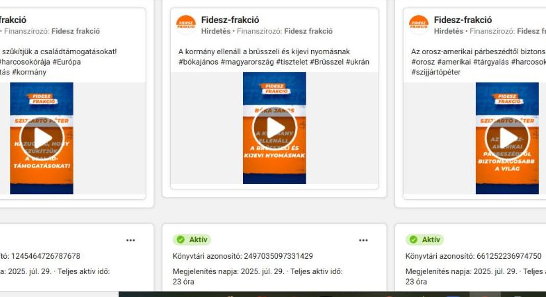Screen dimensions: 546x297
Task: Follow the #amerikai hashtag
Action: tap(454, 62)
